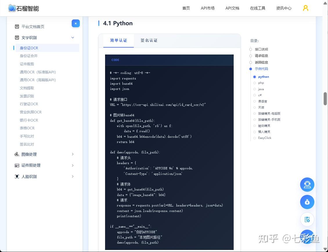328x252 pixels.
Task: Click the 平台文档首页 page icon
Action: point(17,27)
